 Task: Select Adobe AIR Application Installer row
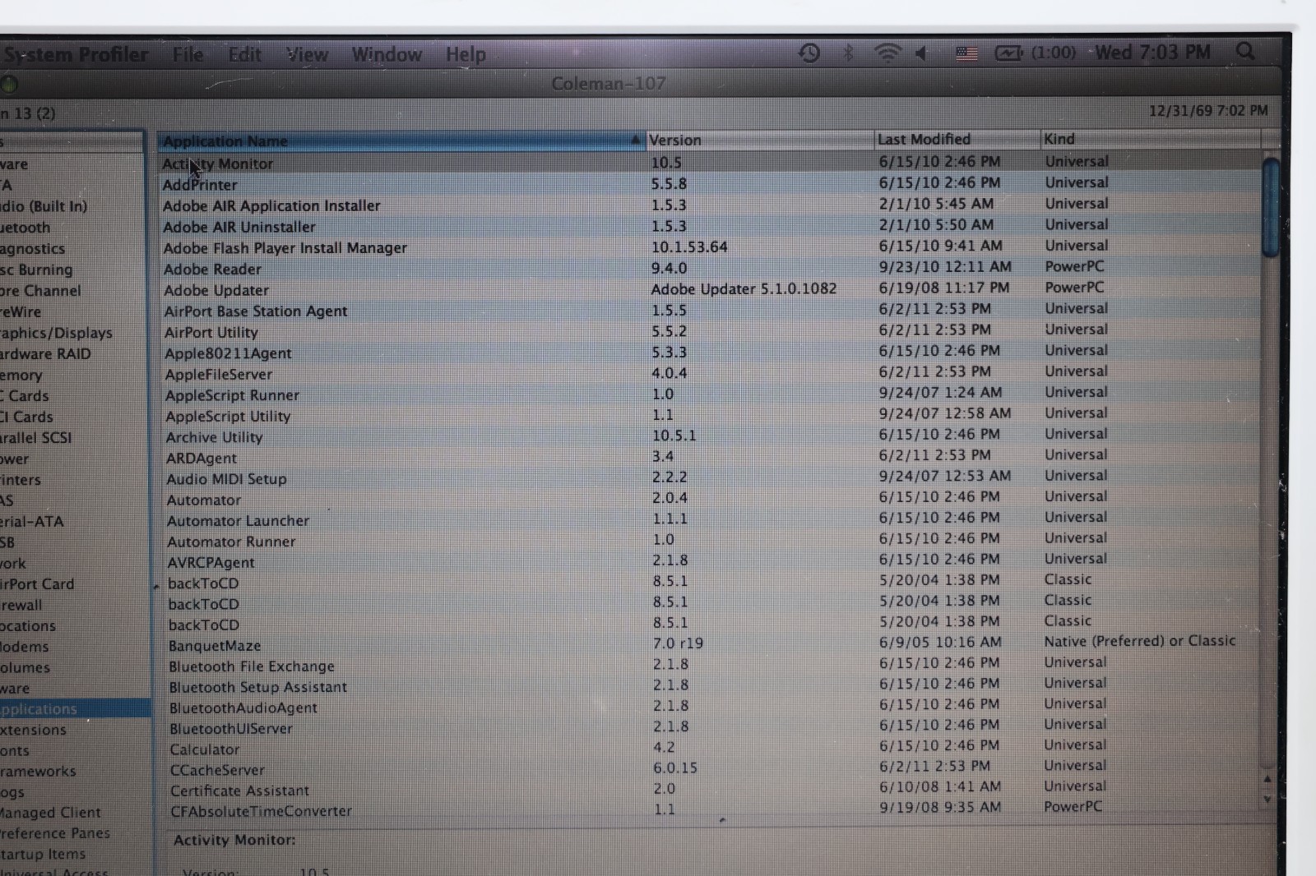pos(709,205)
